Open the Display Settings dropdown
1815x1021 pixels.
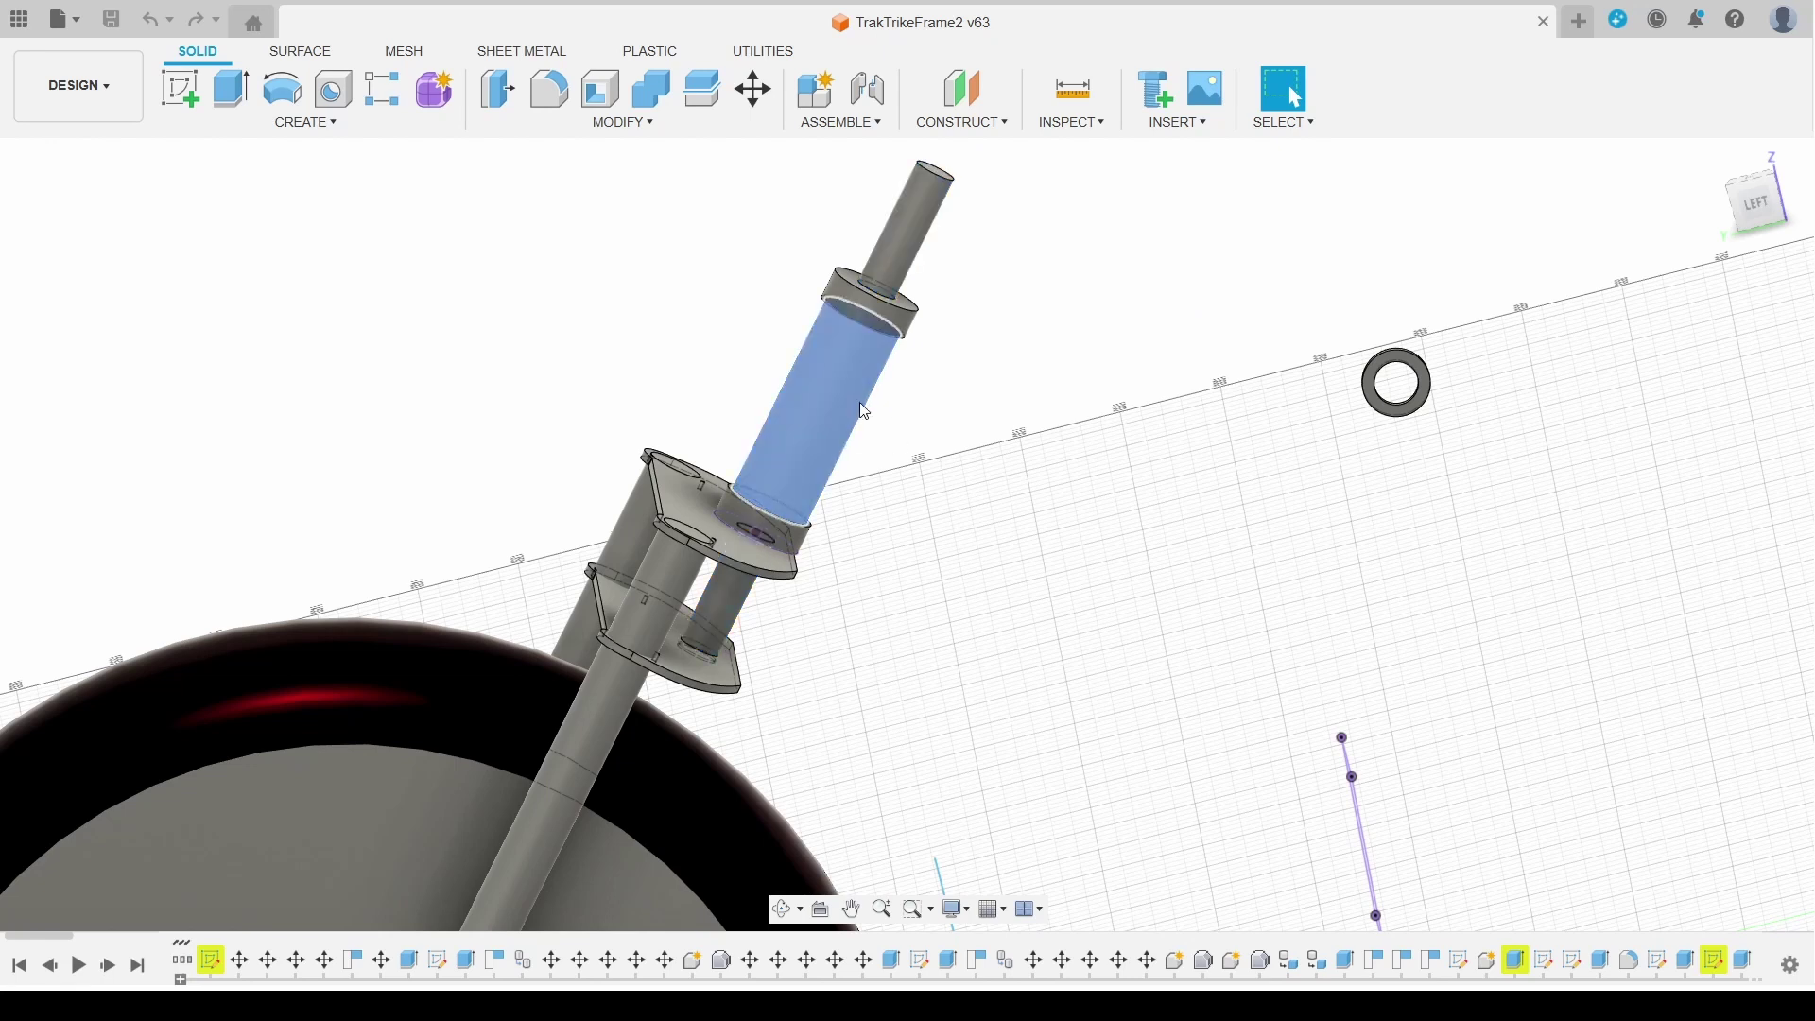956,909
